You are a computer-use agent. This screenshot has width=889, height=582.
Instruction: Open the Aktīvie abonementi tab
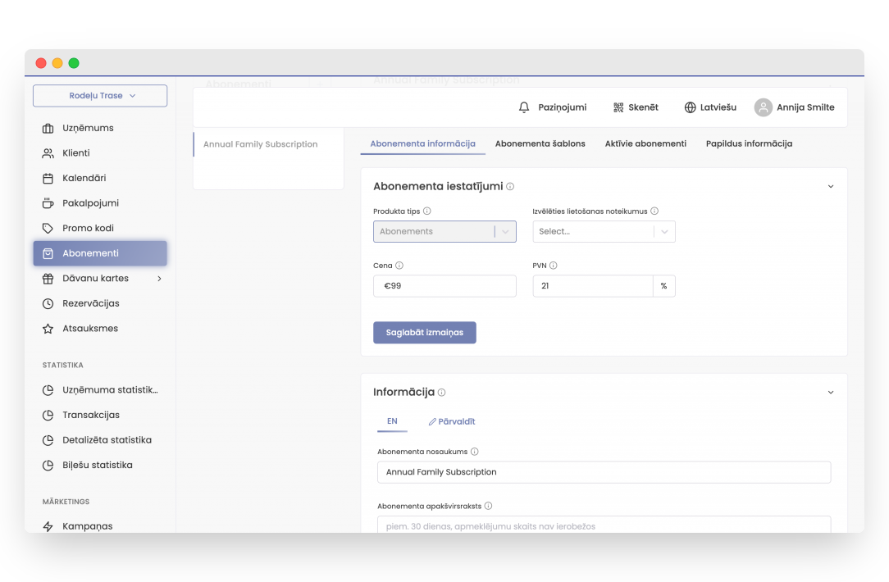[645, 143]
